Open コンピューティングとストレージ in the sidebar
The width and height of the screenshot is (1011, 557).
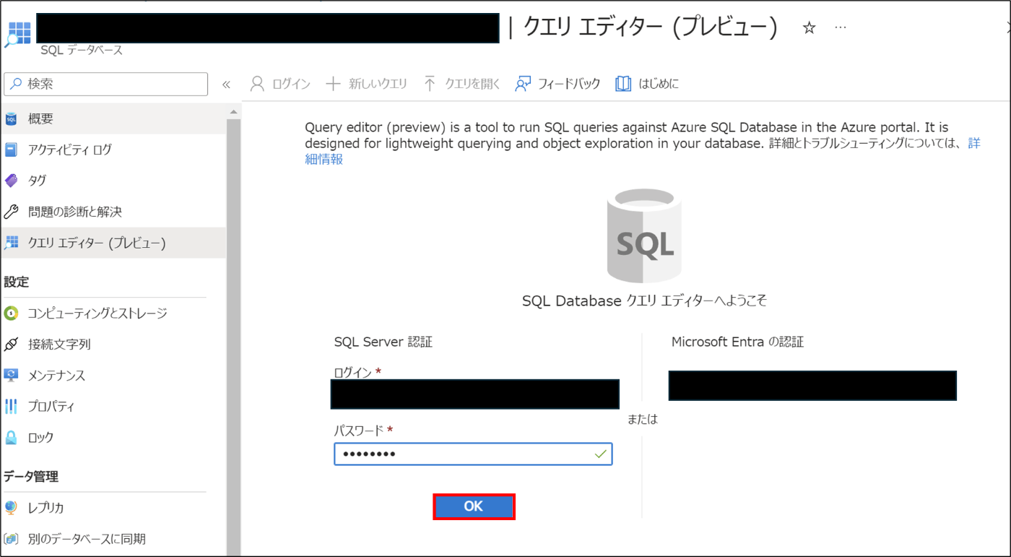113,313
